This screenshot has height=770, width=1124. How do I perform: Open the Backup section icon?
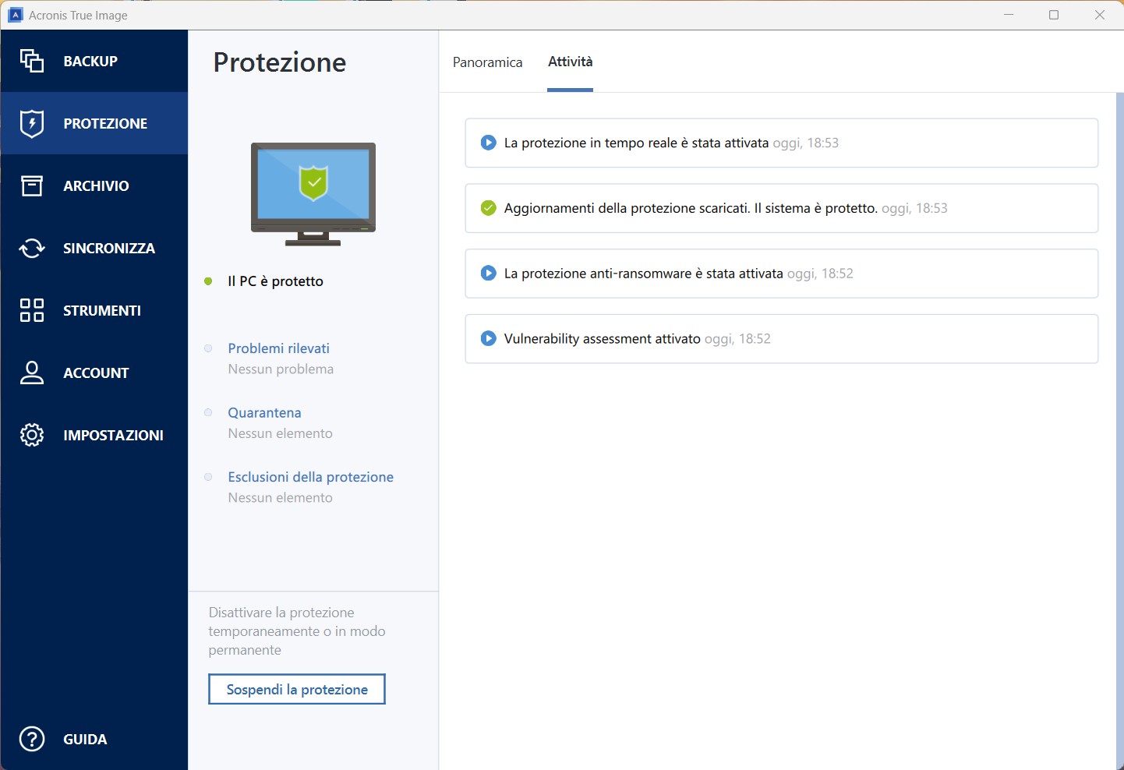(32, 61)
